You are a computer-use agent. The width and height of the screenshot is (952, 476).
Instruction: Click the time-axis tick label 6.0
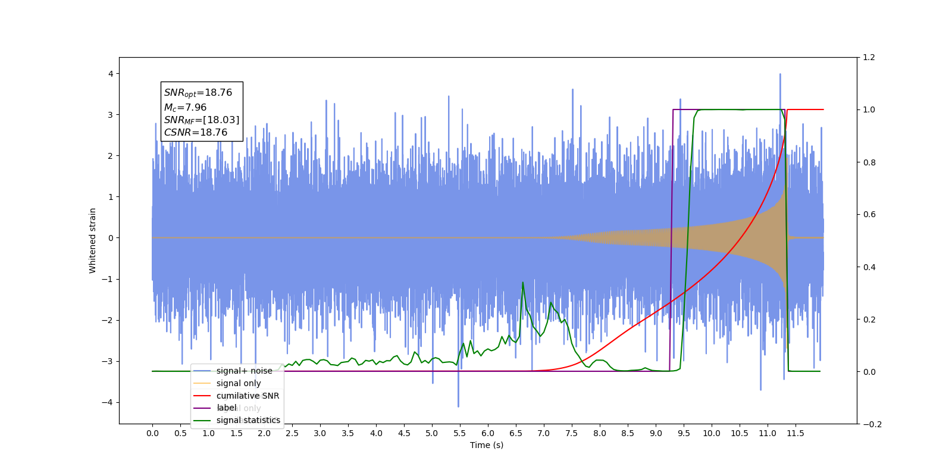click(488, 433)
